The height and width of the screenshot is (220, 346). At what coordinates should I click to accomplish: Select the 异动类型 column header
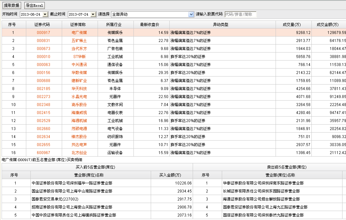[x=222, y=25]
